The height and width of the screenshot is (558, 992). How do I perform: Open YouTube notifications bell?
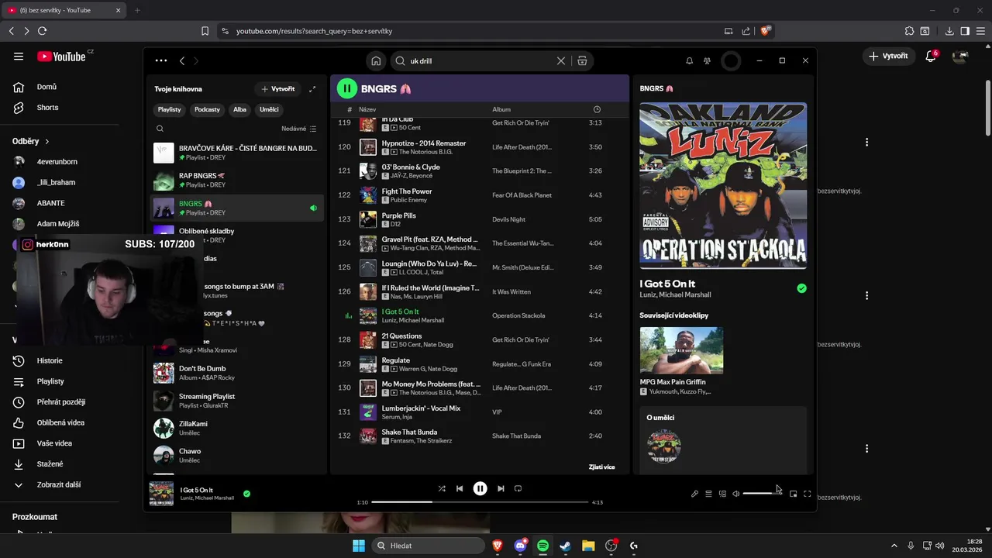point(931,56)
